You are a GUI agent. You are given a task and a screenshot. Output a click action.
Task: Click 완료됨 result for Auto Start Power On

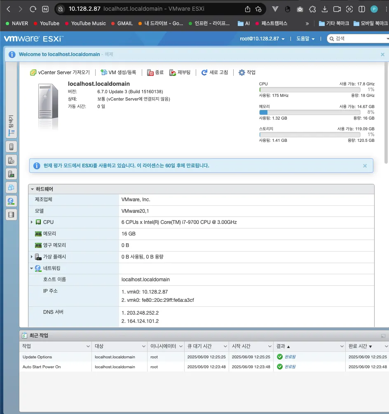click(290, 367)
